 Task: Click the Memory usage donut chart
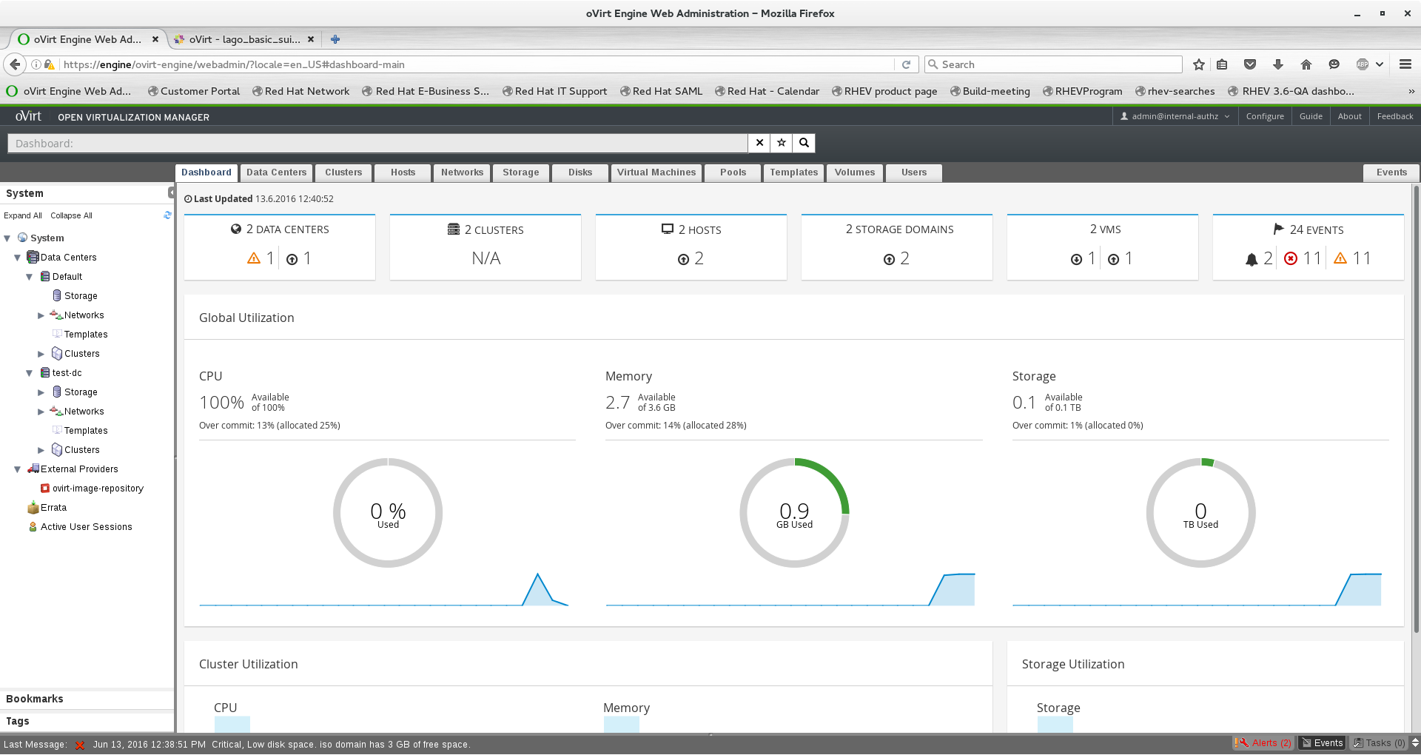(x=794, y=513)
